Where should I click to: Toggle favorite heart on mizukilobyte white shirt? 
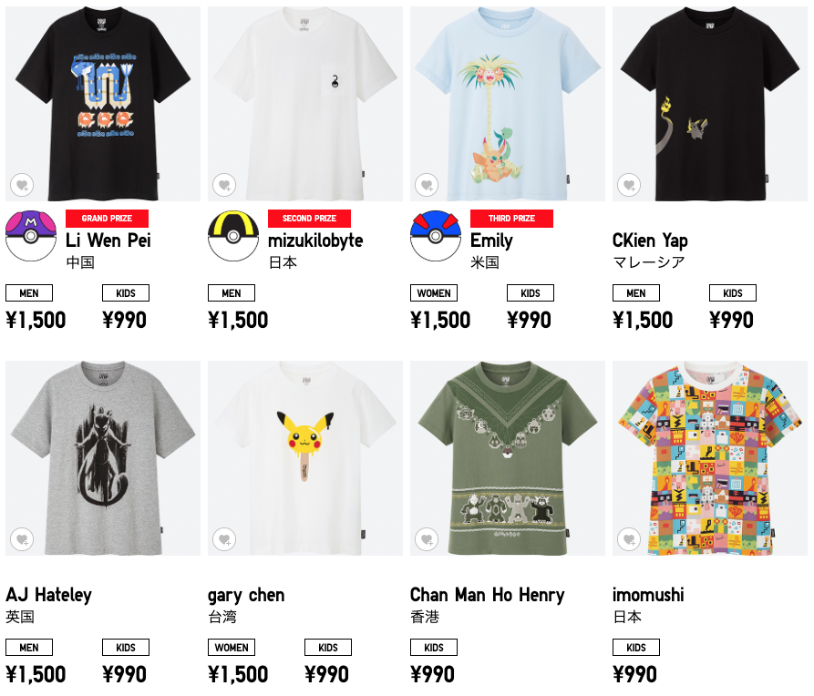[224, 185]
